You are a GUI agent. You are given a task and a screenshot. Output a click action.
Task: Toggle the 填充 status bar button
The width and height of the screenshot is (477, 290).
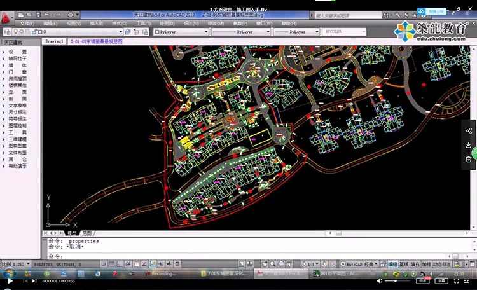coord(415,263)
